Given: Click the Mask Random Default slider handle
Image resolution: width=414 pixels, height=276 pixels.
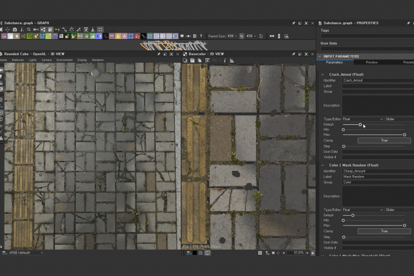Looking at the screenshot, I should (x=352, y=215).
